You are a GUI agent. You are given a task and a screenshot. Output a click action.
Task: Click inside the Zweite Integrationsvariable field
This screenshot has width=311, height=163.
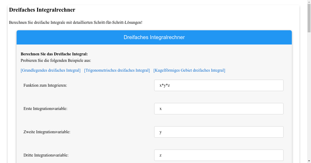tap(219, 132)
